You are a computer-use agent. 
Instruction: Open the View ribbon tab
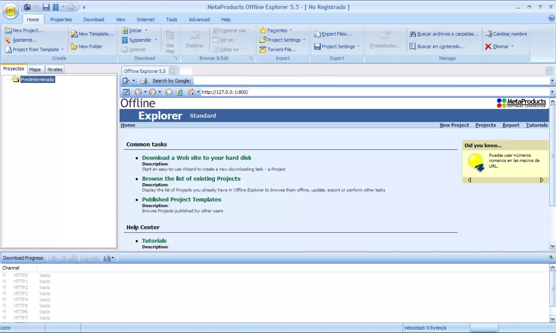coord(120,20)
